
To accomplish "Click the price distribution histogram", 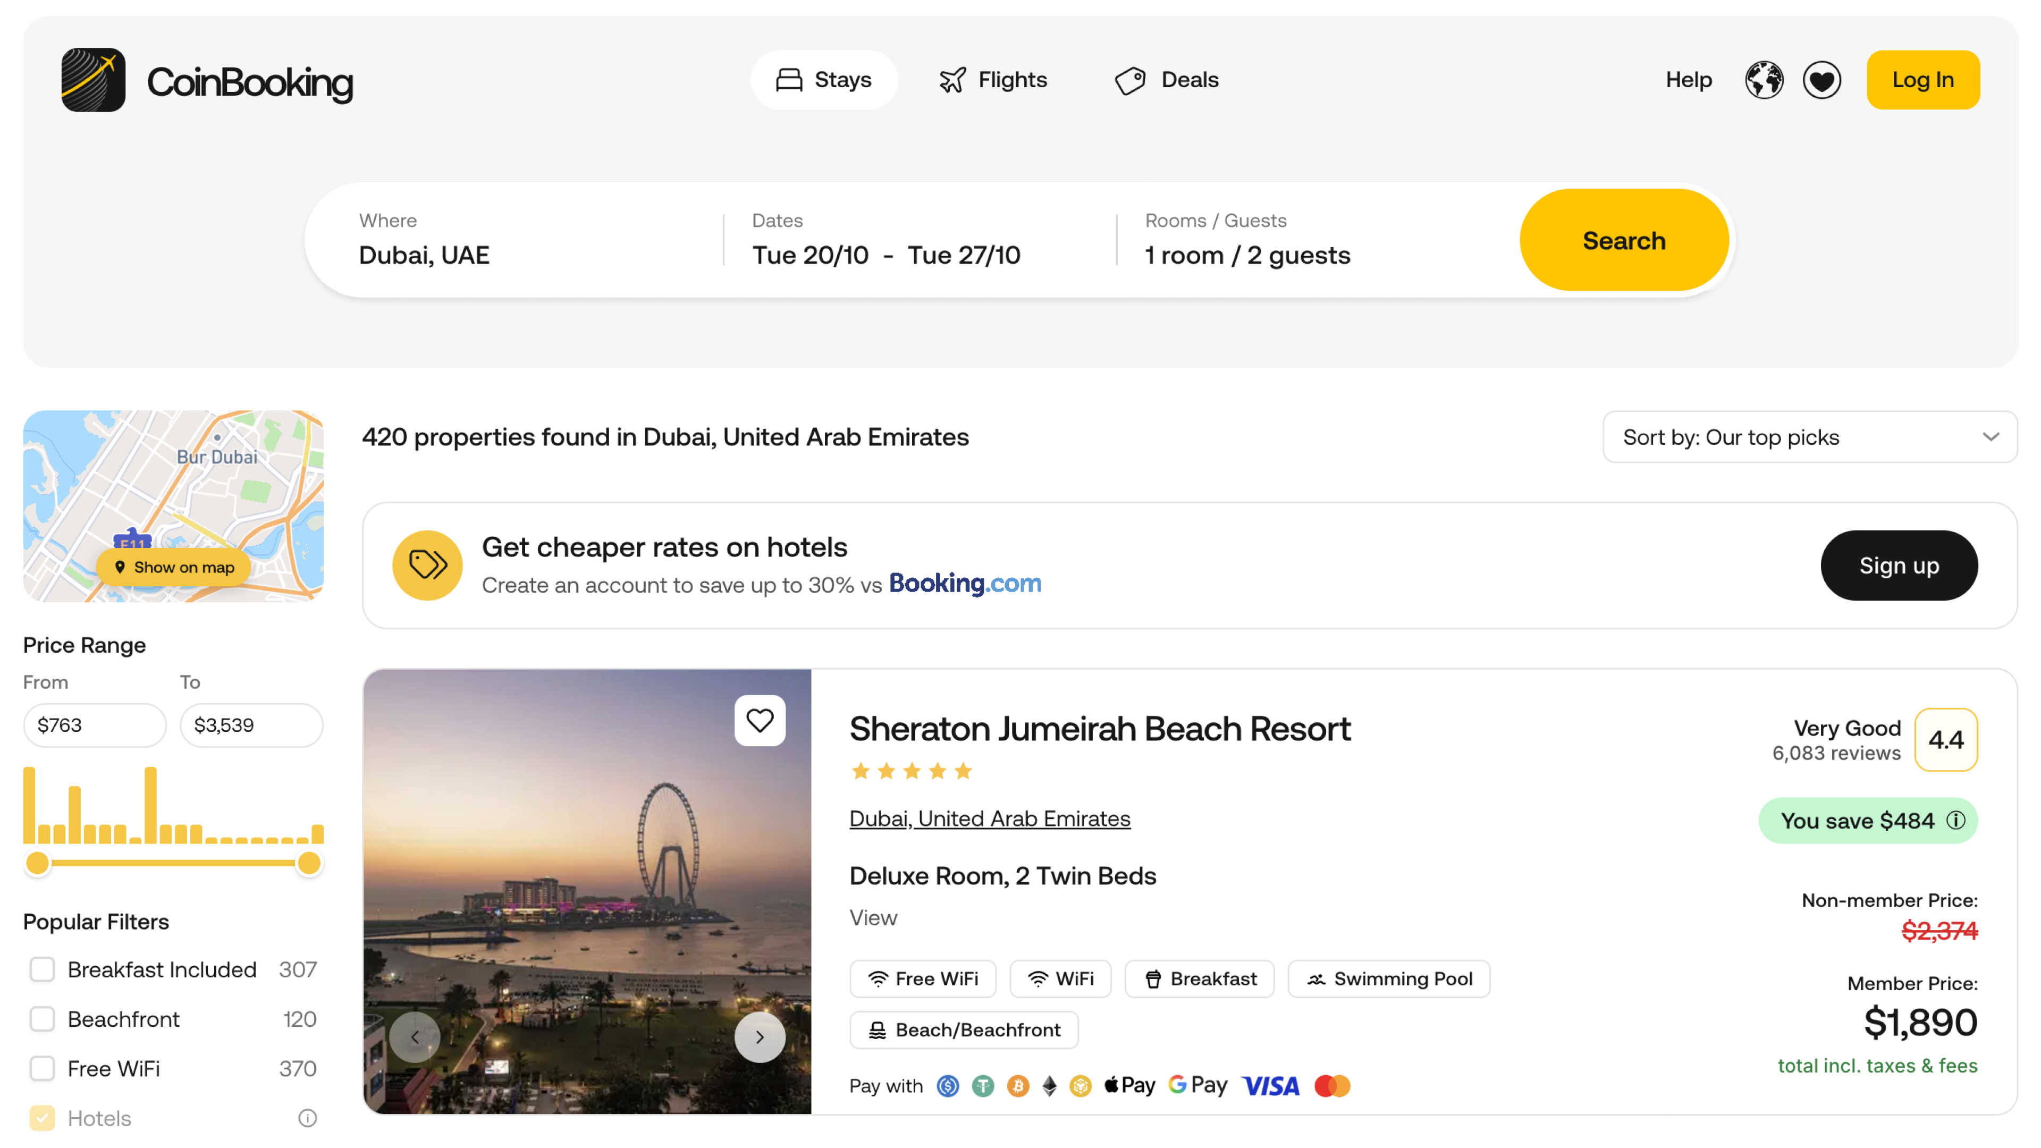I will 173,804.
